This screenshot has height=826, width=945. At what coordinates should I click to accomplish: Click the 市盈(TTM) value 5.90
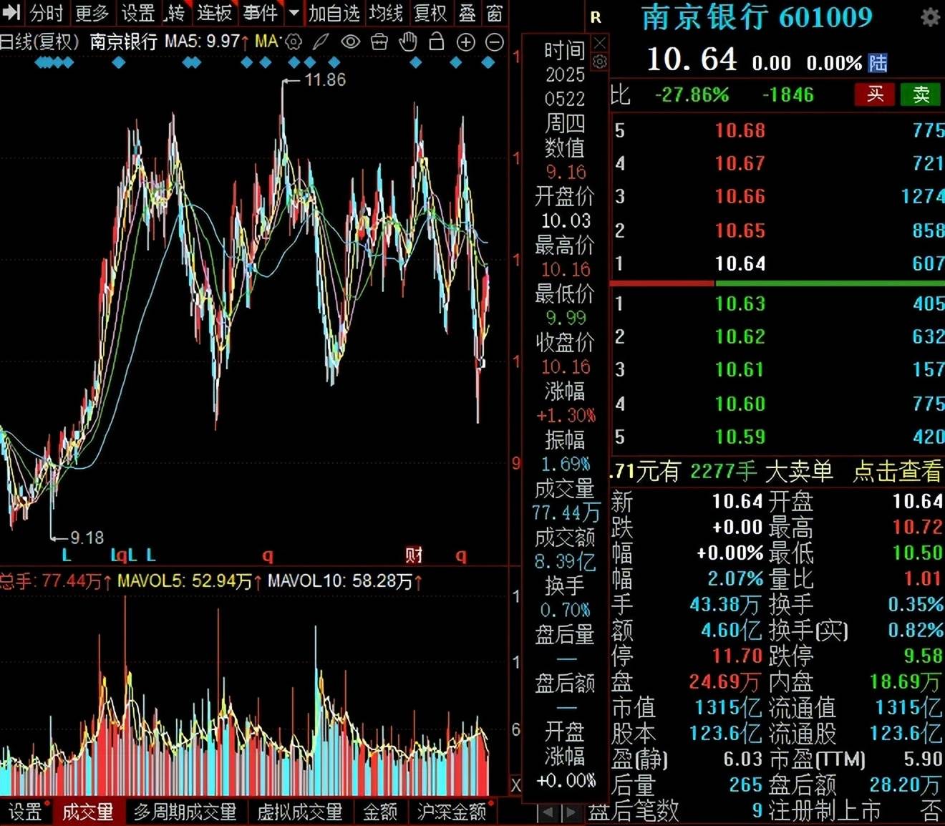[923, 759]
